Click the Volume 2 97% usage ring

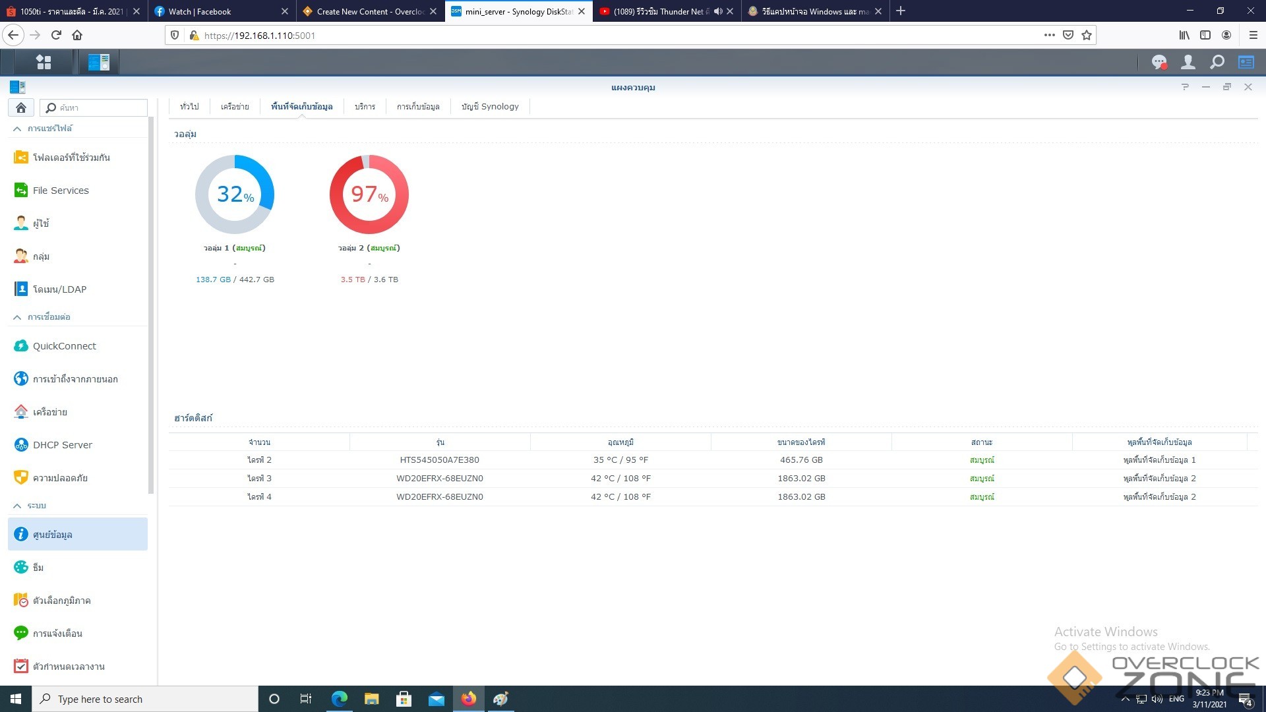(369, 194)
